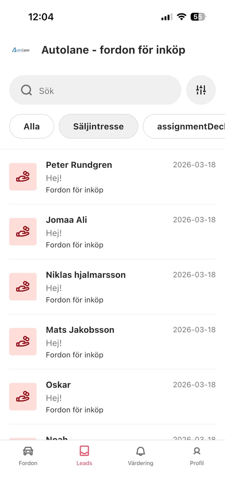
Task: Open the filter settings icon beside search
Action: pos(201,90)
